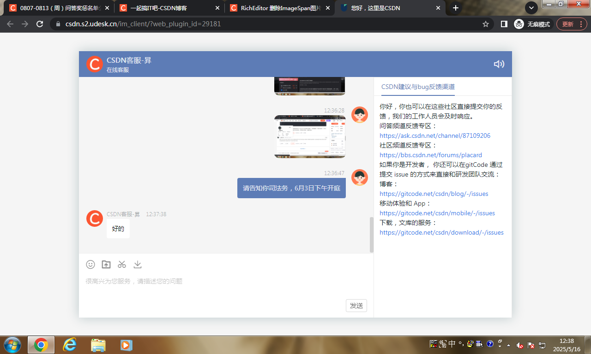
Task: Mute chat sound with the speaker icon
Action: 499,64
